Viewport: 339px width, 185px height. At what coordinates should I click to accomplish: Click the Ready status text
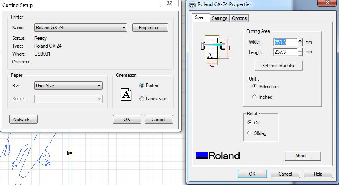coord(40,38)
